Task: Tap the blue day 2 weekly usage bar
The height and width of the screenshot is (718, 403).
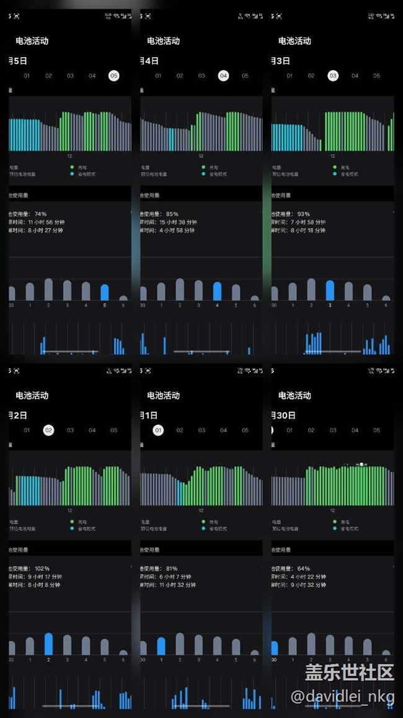Action: pos(48,644)
